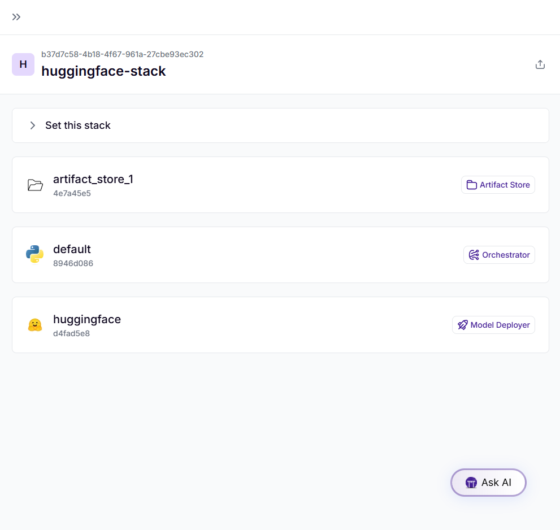Click the stack ID b37d7c58 text
The width and height of the screenshot is (560, 530).
(122, 54)
